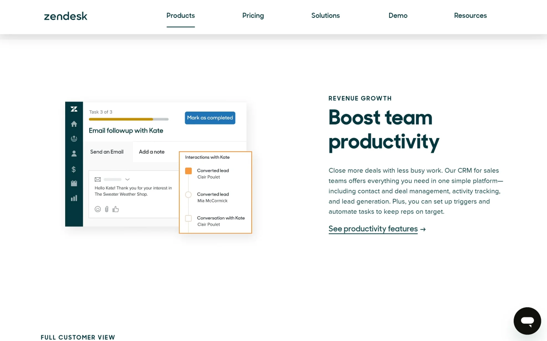The height and width of the screenshot is (341, 547).
Task: Click the arrow after productivity features
Action: tap(423, 229)
